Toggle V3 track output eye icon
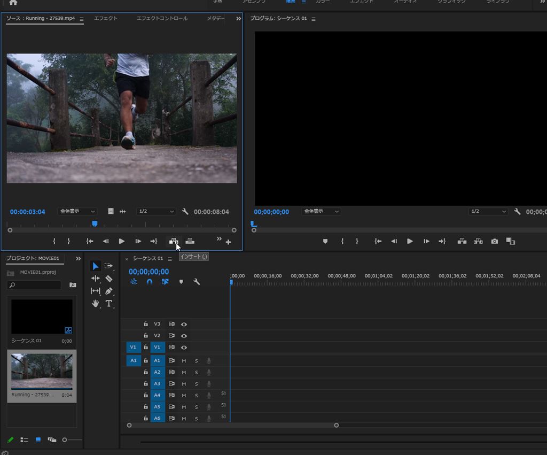Image resolution: width=547 pixels, height=455 pixels. click(x=184, y=324)
